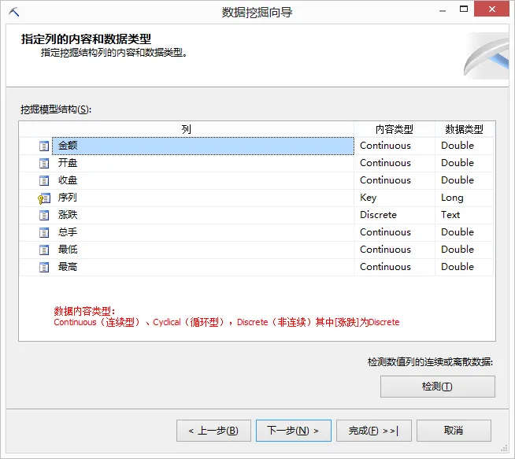The width and height of the screenshot is (515, 459).
Task: Open content type Continuous for 金额
Action: tap(395, 146)
